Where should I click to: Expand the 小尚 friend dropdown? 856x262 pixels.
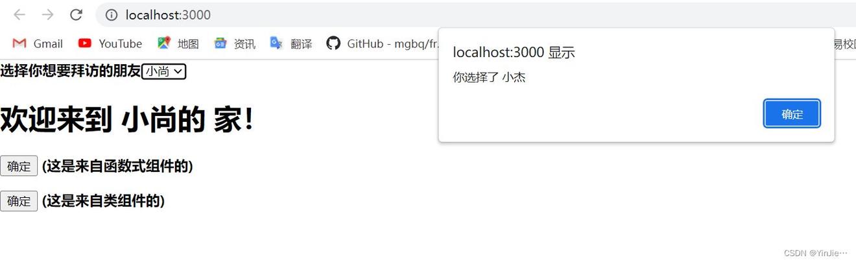tap(164, 71)
